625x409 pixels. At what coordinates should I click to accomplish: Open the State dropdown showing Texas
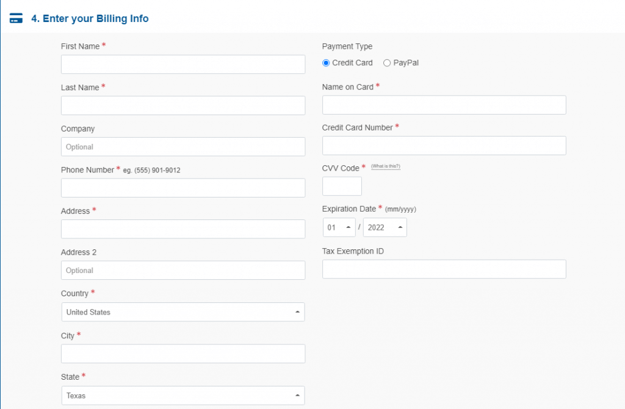pos(183,396)
